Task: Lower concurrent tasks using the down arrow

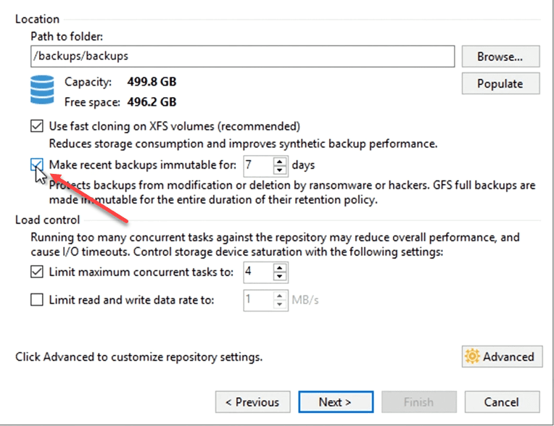Action: (x=281, y=277)
